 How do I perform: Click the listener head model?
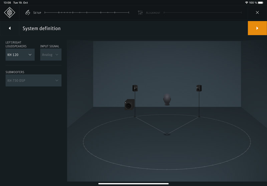click(x=167, y=99)
